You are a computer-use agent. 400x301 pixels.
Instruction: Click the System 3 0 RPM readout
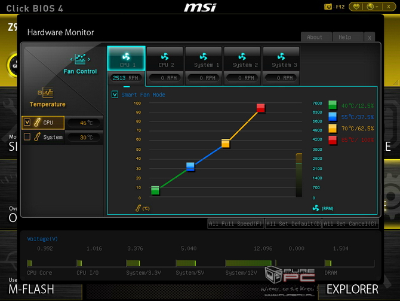[281, 78]
